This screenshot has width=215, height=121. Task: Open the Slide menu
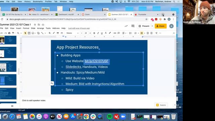pos(33,28)
